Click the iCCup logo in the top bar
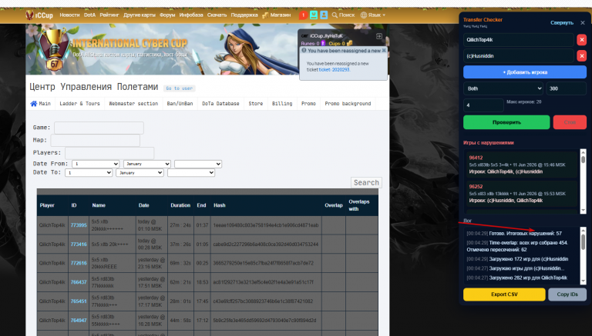Image resolution: width=592 pixels, height=336 pixels. [39, 15]
